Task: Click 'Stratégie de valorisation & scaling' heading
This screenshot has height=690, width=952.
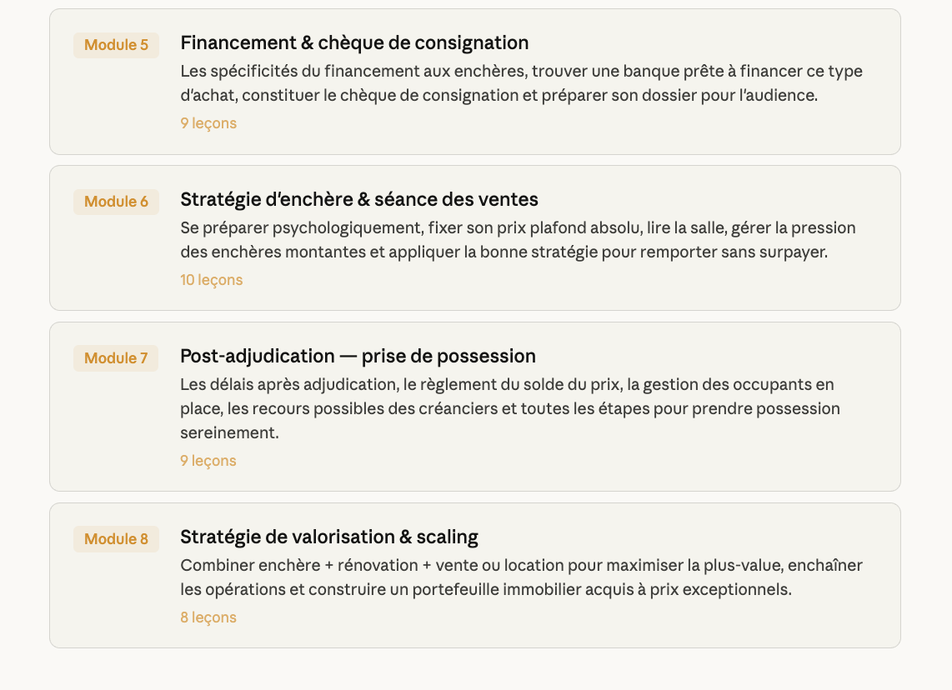Action: [329, 536]
